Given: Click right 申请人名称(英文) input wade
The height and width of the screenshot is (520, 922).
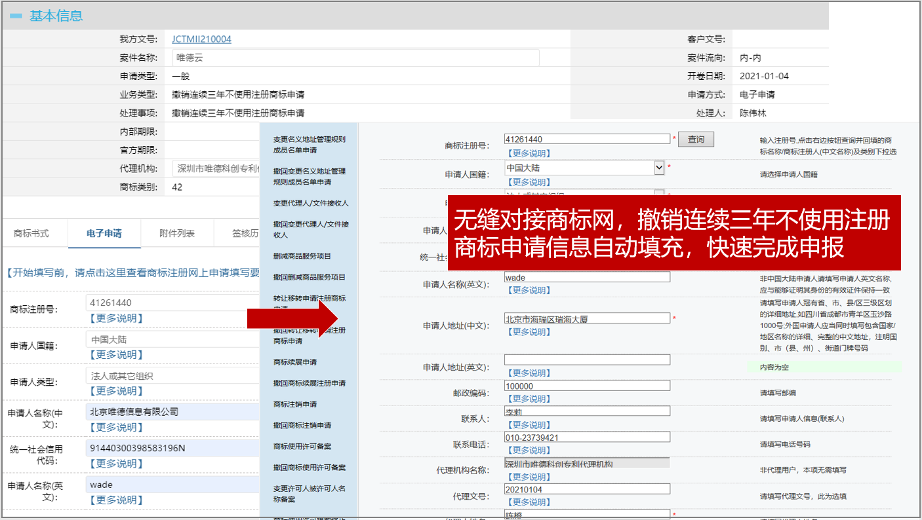Looking at the screenshot, I should point(587,277).
